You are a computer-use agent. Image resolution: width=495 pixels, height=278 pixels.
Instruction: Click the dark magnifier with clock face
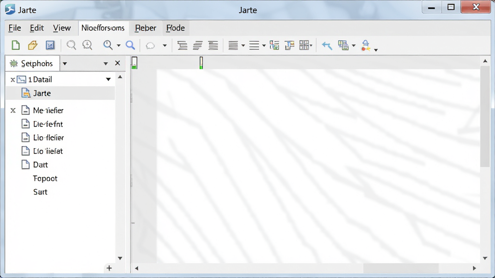(108, 45)
